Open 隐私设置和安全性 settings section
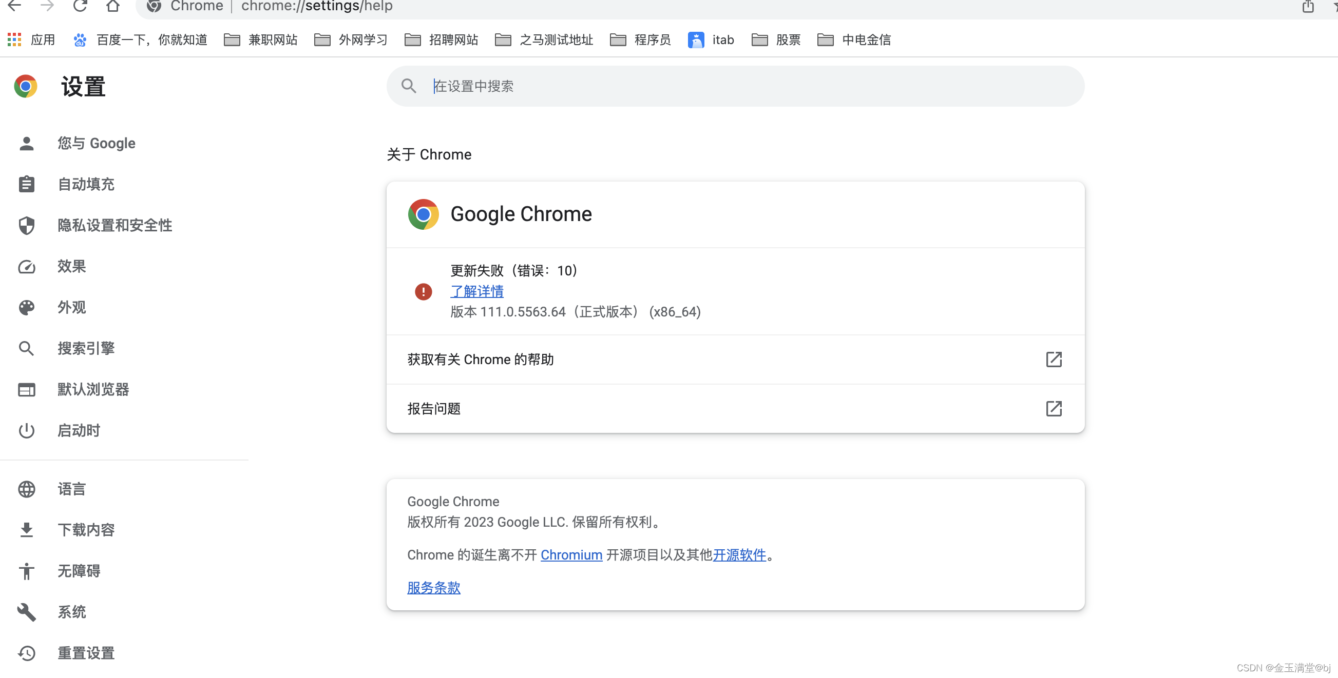 [115, 225]
